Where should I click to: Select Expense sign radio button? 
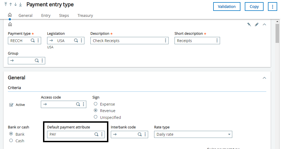[96, 104]
